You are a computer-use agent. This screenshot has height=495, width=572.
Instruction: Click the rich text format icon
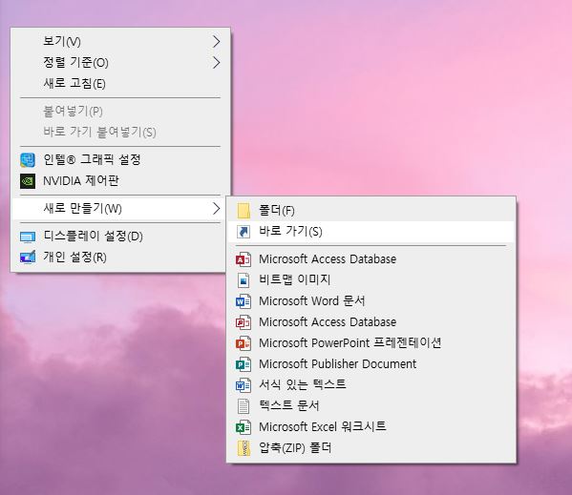click(244, 385)
